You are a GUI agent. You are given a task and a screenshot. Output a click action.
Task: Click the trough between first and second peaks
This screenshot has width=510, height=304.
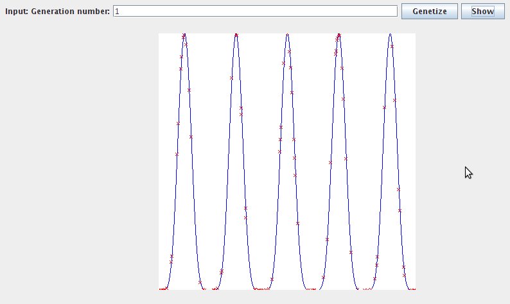[x=210, y=289]
